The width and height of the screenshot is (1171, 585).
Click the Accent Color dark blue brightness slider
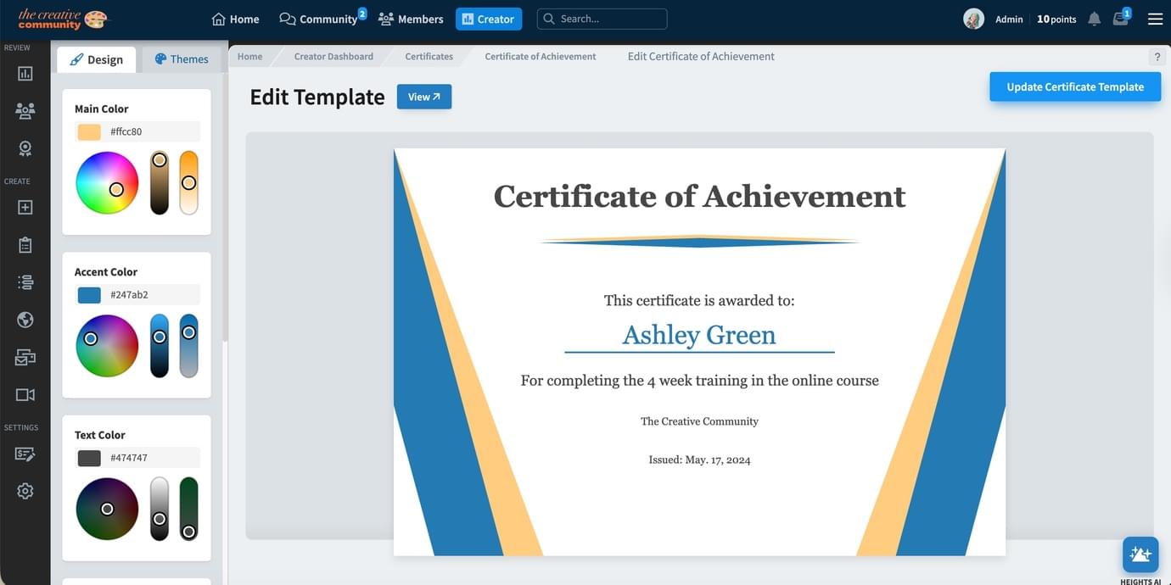coord(160,346)
